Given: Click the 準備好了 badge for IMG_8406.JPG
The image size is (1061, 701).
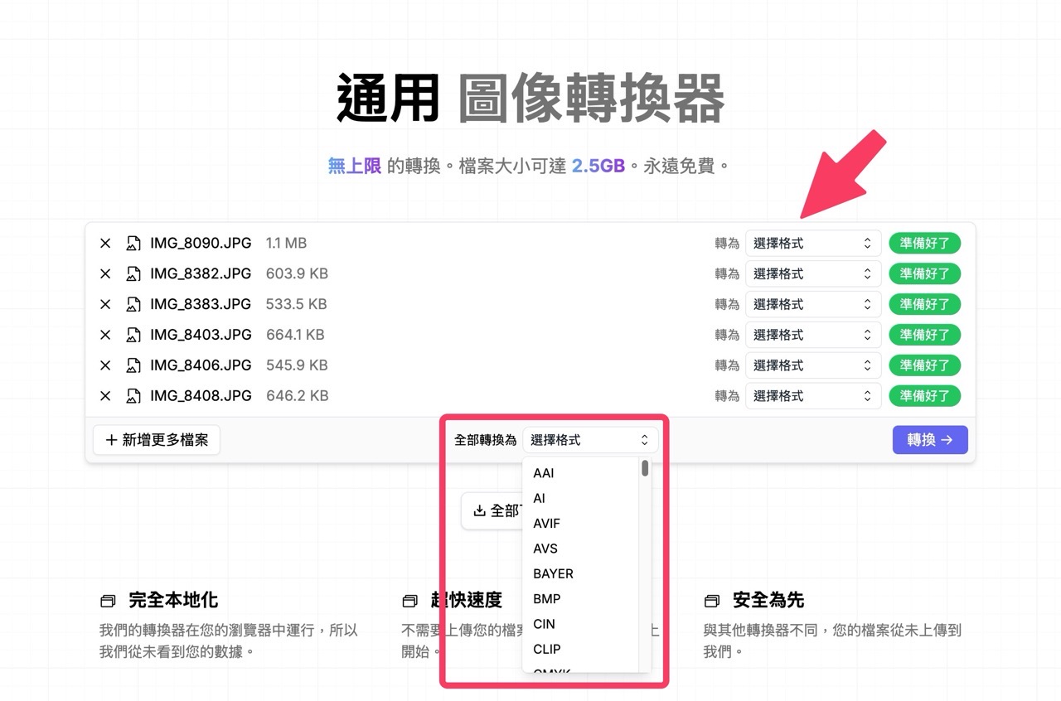Looking at the screenshot, I should tap(924, 365).
